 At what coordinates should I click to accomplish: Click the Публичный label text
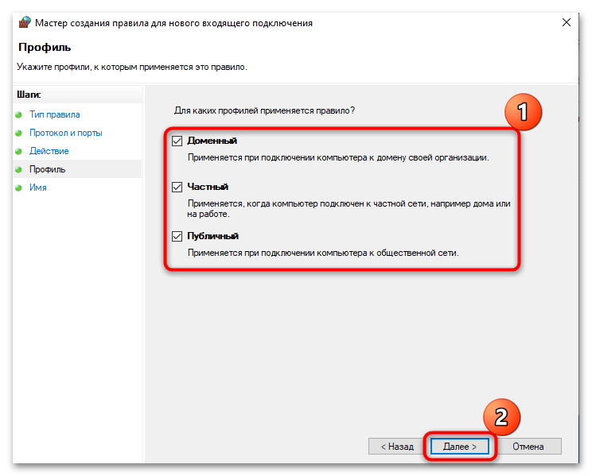click(213, 236)
